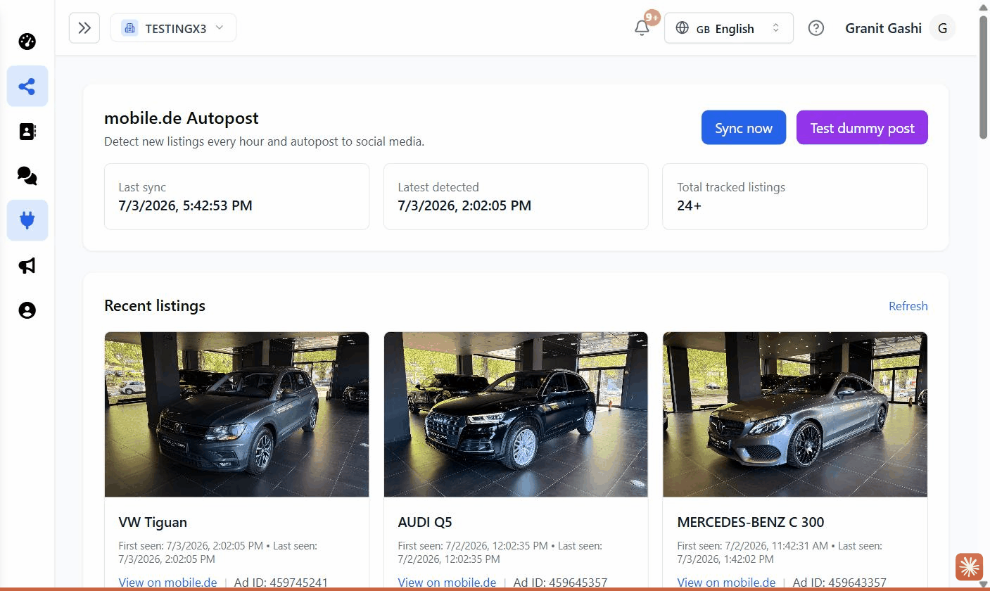Click Ad ID: 459645357 text

point(560,583)
